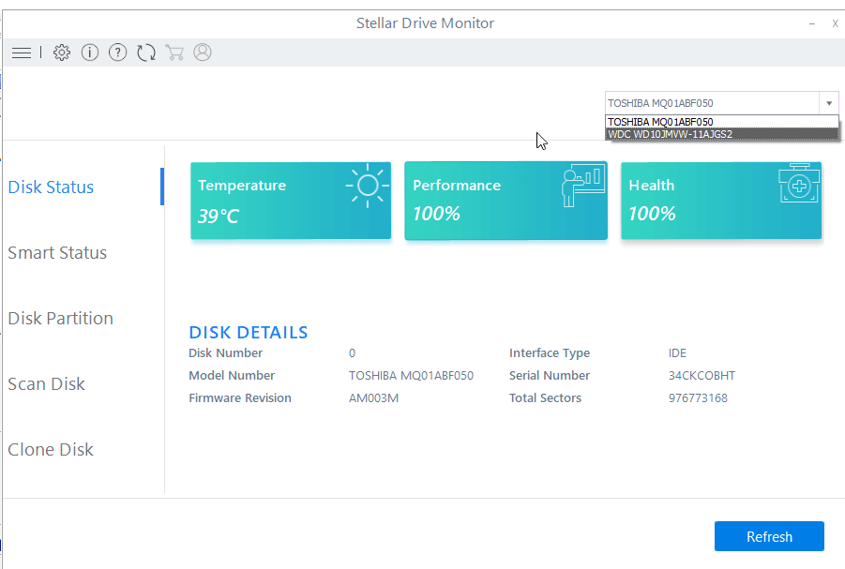845x569 pixels.
Task: Open the Buy shopping cart icon
Action: pos(174,52)
